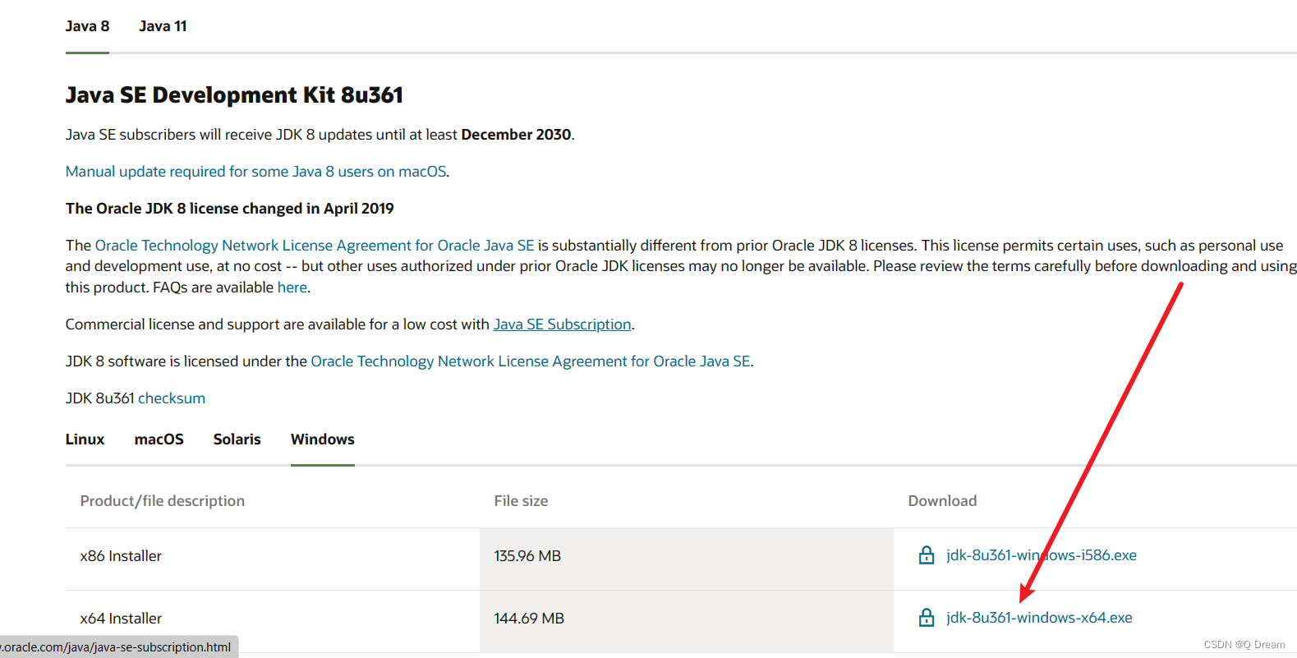This screenshot has width=1297, height=658.
Task: Switch to the macOS downloads tab
Action: point(159,439)
